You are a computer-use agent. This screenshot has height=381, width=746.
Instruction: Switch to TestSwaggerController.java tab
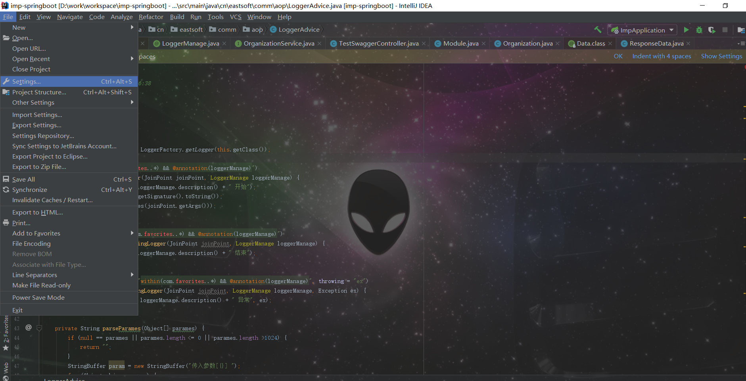pos(379,44)
